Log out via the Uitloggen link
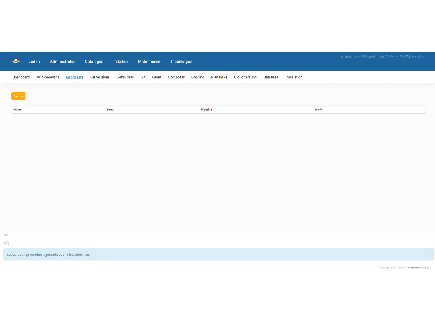This screenshot has height=326, width=435. click(368, 57)
